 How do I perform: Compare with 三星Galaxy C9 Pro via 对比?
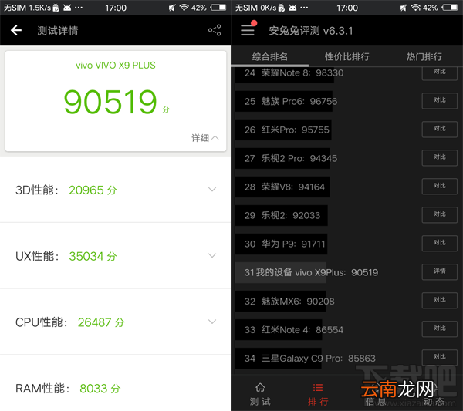coord(440,357)
